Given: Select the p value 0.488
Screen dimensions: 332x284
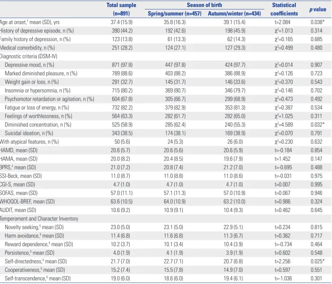Looking at the screenshot, I should pyautogui.click(x=316, y=167).
